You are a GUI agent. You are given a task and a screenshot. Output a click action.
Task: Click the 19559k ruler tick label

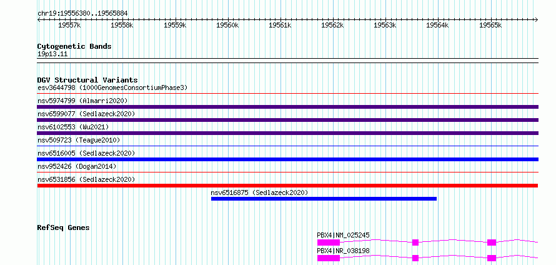click(175, 25)
